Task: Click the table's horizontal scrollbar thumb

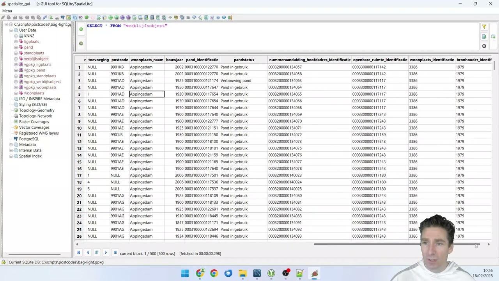Action: click(x=397, y=244)
